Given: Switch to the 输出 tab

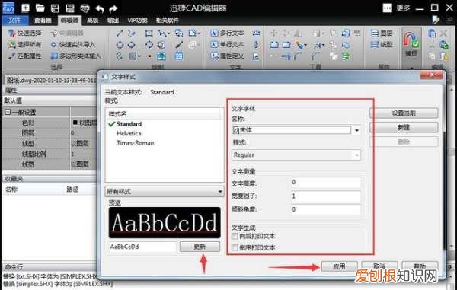Looking at the screenshot, I should (113, 20).
